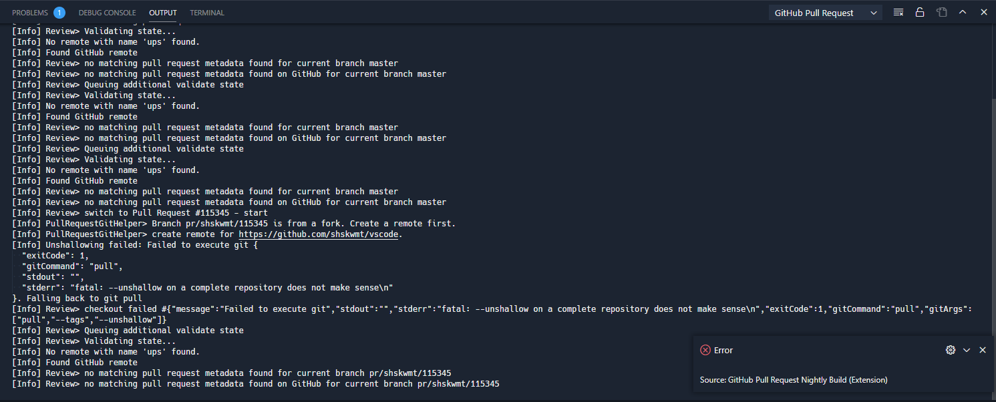996x402 pixels.
Task: Open notification settings via the gear icon
Action: click(951, 349)
